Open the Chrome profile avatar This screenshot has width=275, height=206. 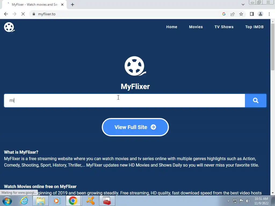pyautogui.click(x=260, y=14)
